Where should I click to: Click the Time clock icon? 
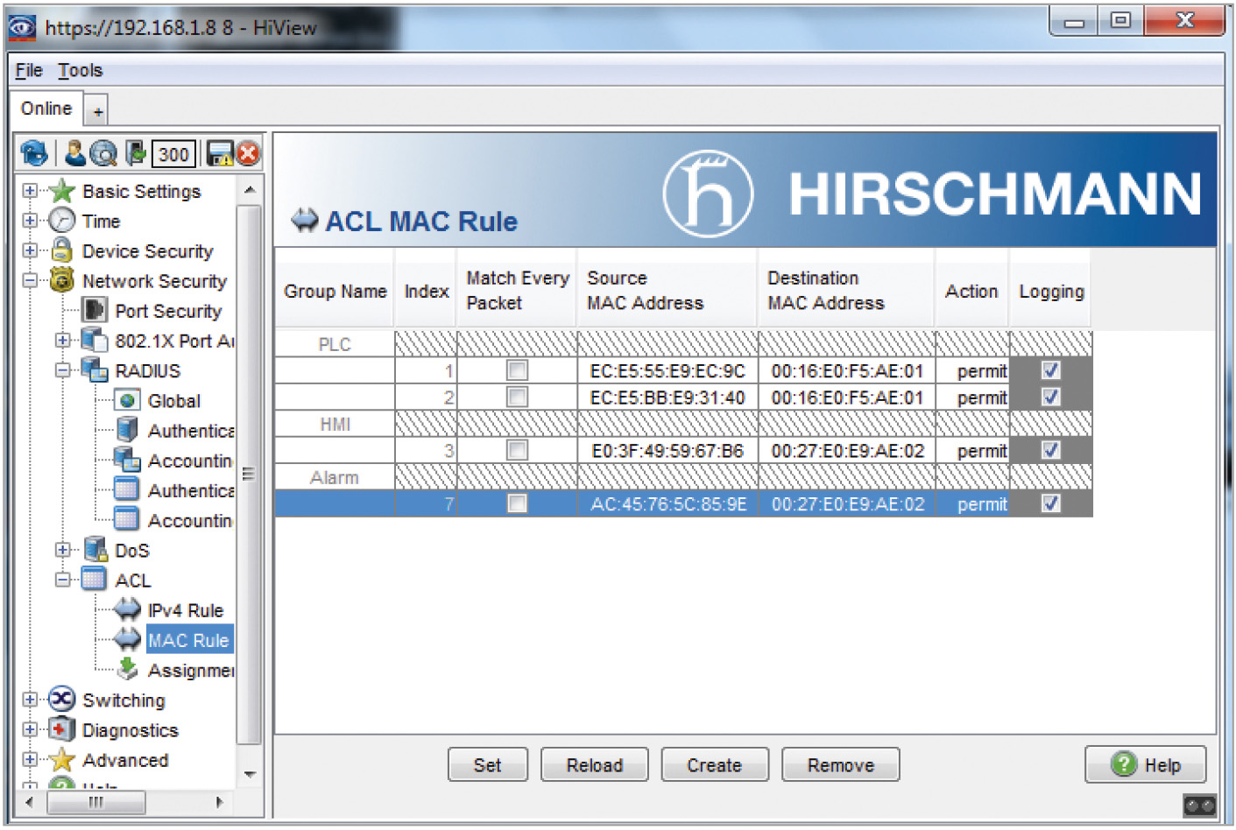[x=61, y=221]
